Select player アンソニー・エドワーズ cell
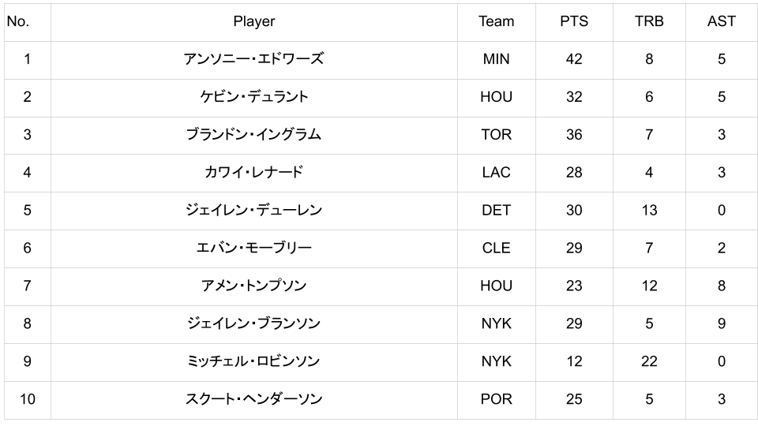 tap(253, 59)
